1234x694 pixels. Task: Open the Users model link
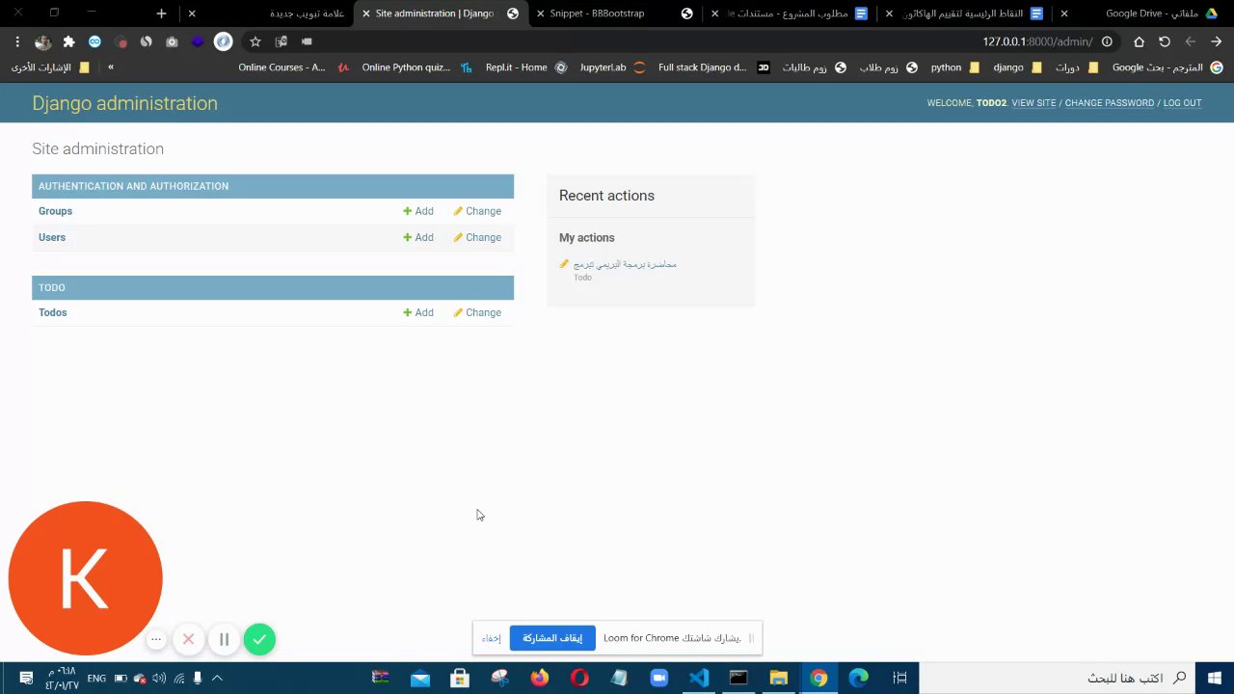(x=52, y=237)
